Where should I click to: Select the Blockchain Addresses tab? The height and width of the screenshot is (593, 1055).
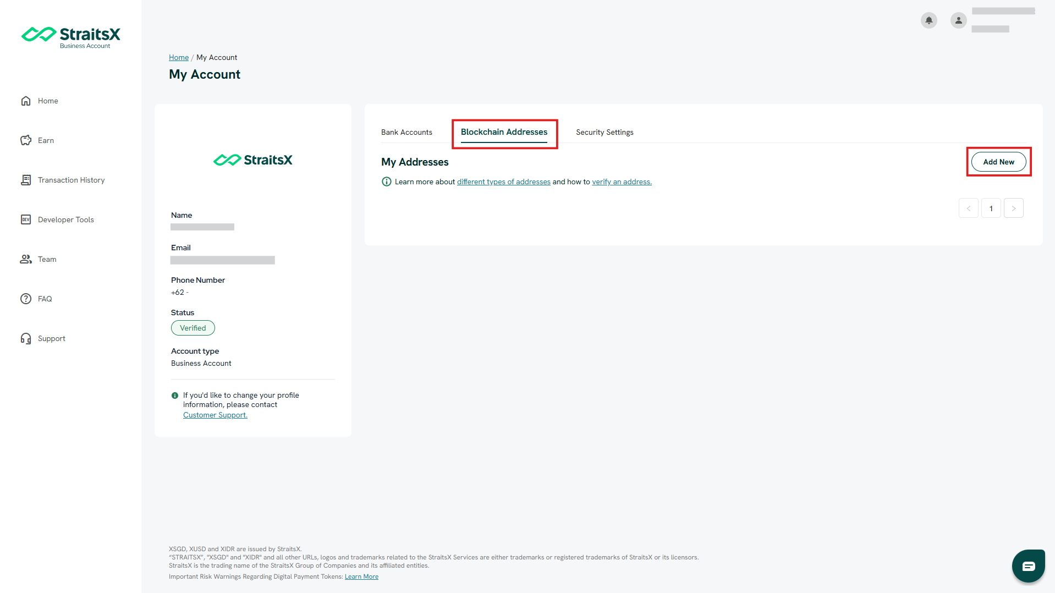tap(504, 132)
